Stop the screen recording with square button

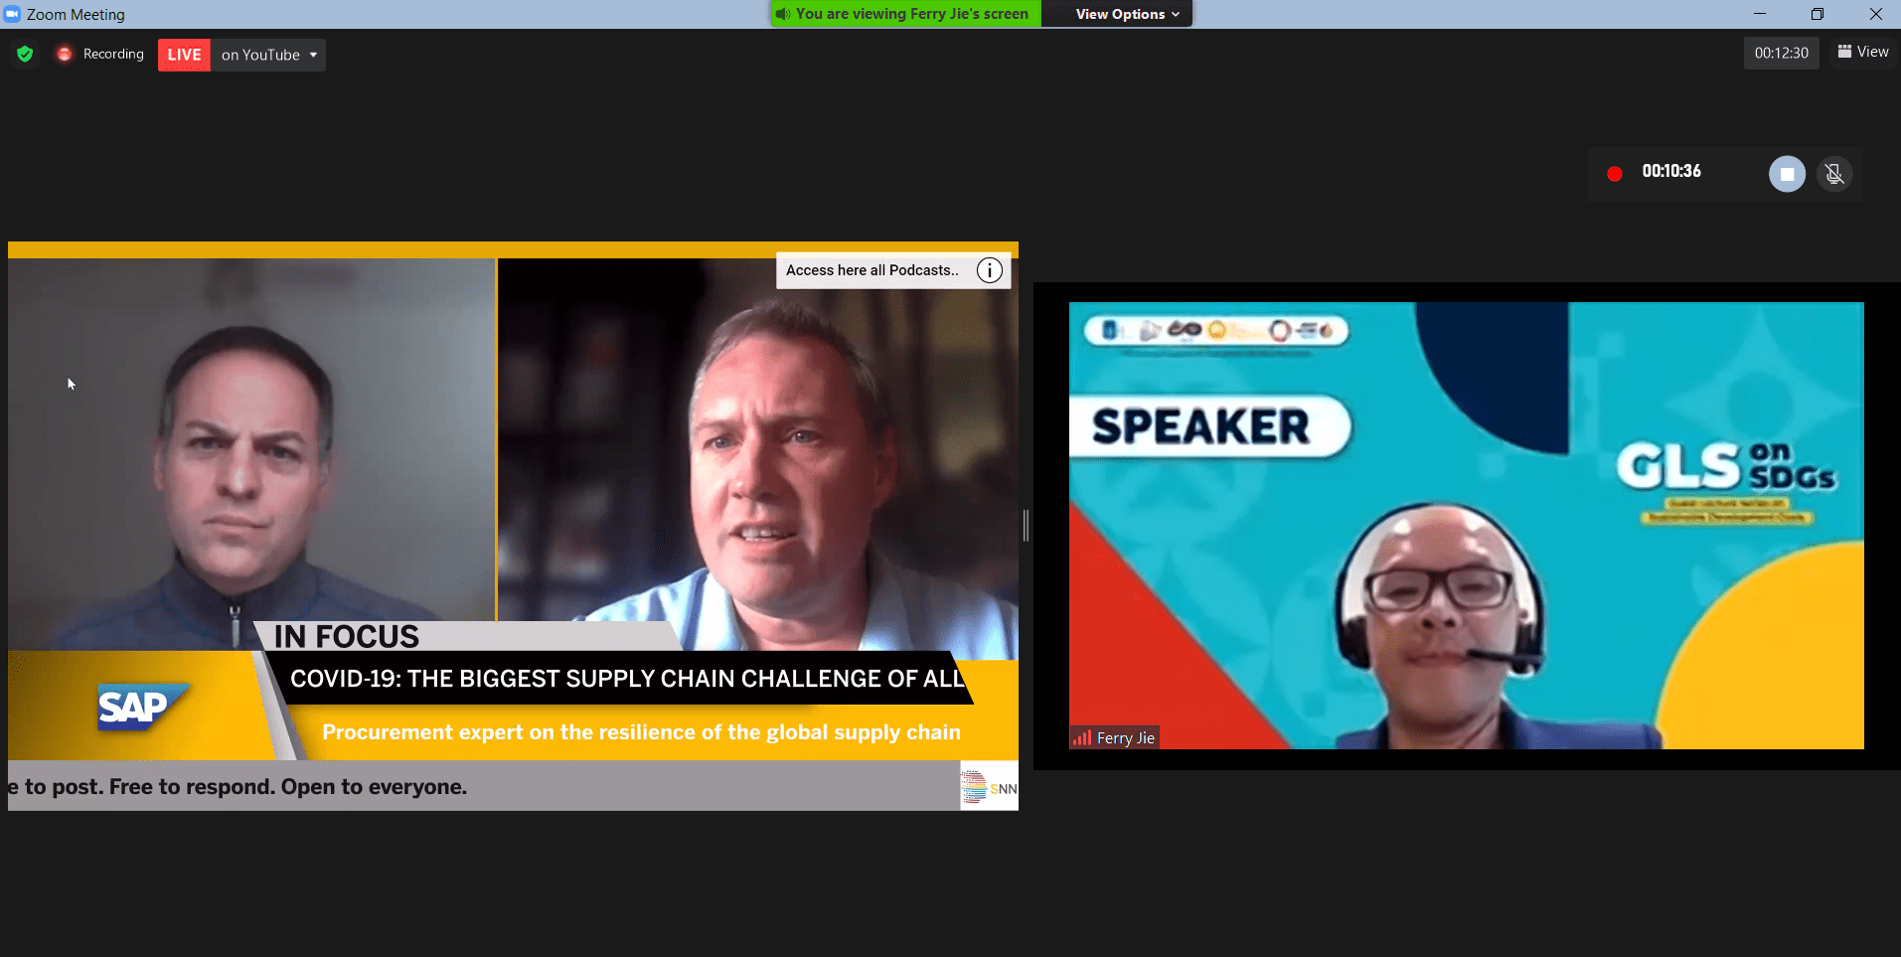pyautogui.click(x=1786, y=174)
